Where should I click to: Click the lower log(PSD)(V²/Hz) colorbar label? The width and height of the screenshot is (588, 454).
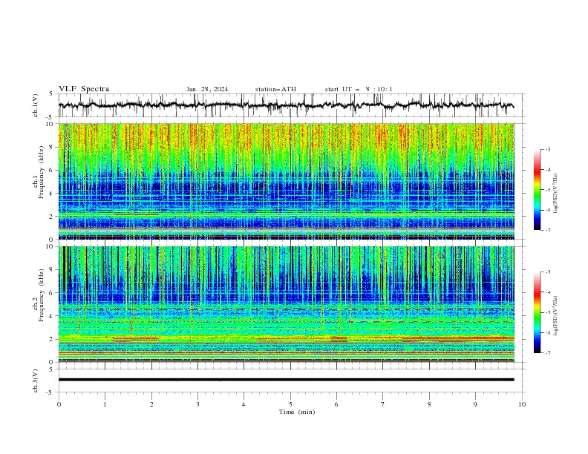coord(555,315)
